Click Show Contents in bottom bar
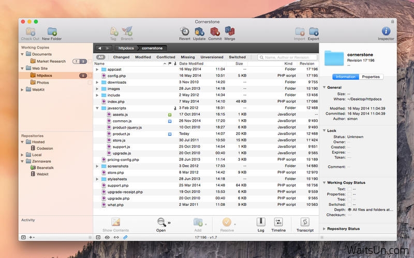The width and height of the screenshot is (414, 258). pos(115,222)
